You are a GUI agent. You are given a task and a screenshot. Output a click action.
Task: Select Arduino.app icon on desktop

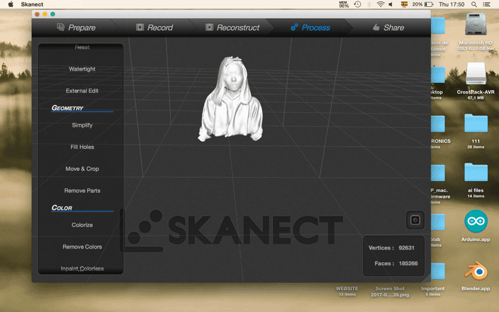(476, 222)
